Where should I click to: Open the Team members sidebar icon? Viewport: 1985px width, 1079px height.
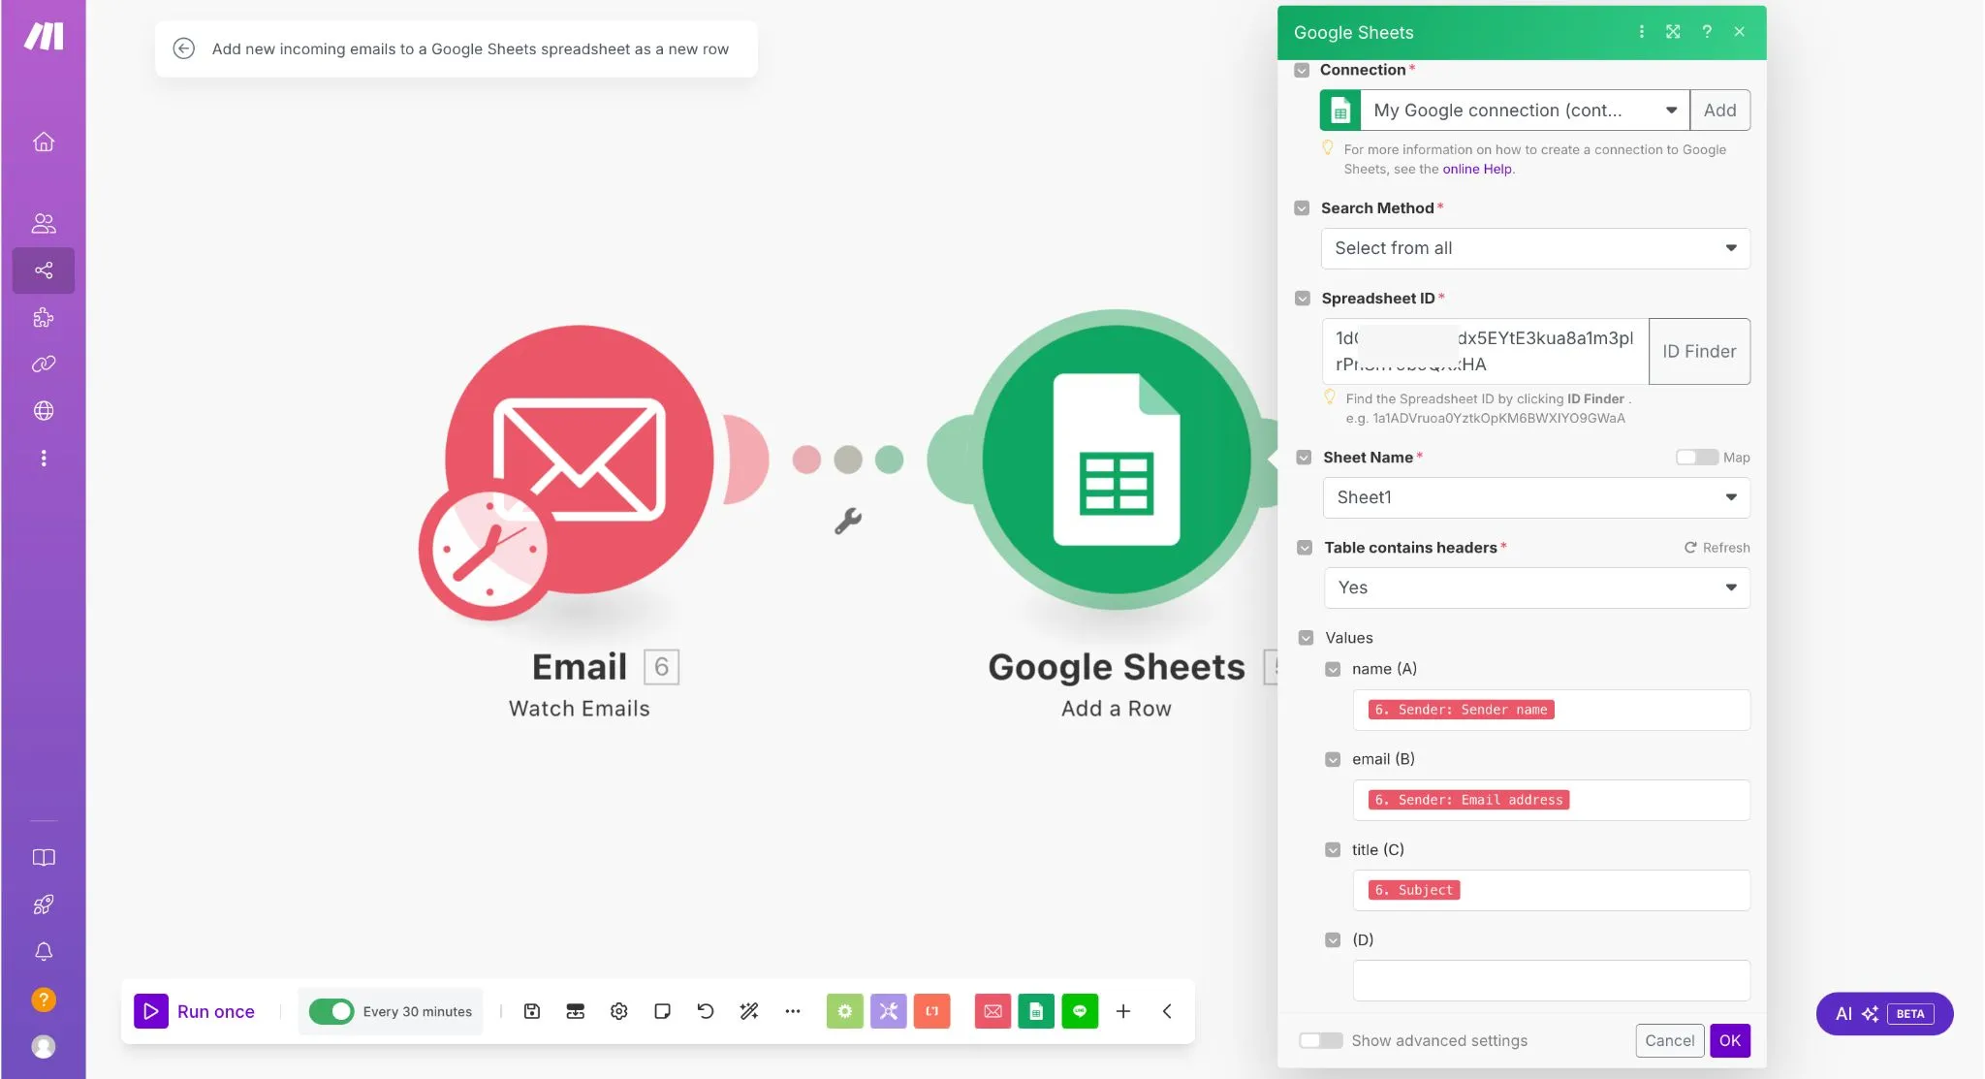(x=44, y=223)
